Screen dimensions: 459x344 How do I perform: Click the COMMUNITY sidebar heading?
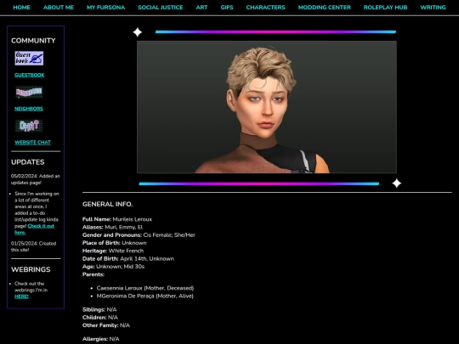click(x=33, y=41)
